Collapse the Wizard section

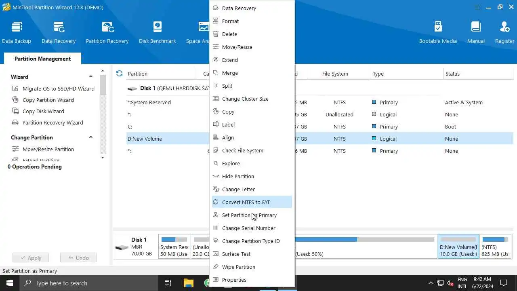pos(91,77)
